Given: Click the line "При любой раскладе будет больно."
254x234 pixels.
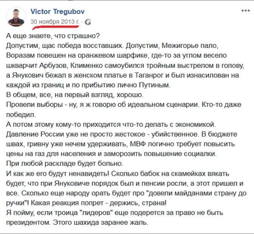Looking at the screenshot, I should tap(65, 163).
